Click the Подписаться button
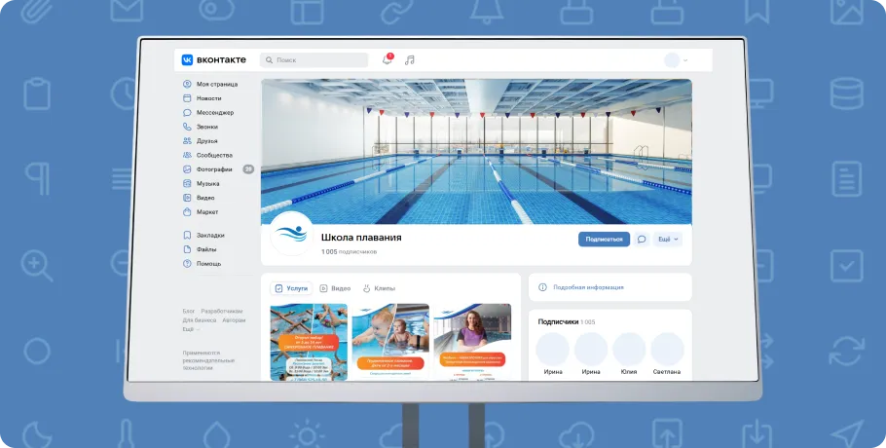The height and width of the screenshot is (448, 886). [604, 239]
